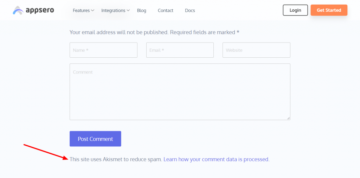Click the Appsero logo icon
The height and width of the screenshot is (178, 360).
pyautogui.click(x=18, y=10)
